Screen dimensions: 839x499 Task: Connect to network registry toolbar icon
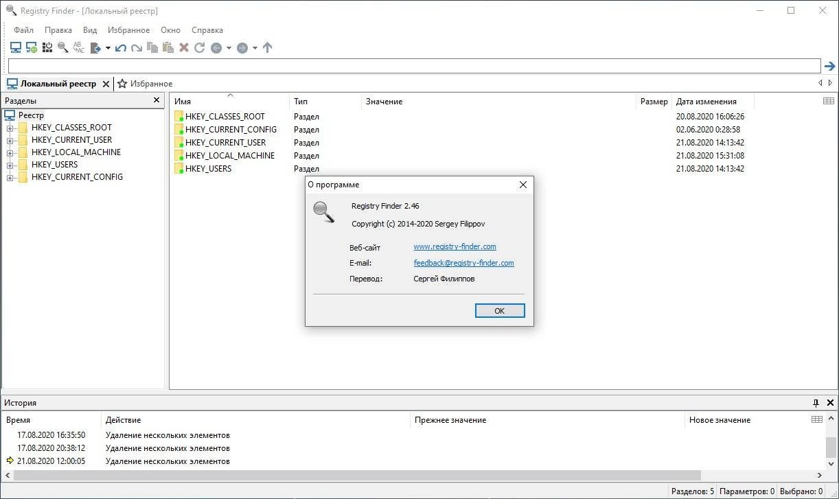[x=32, y=47]
